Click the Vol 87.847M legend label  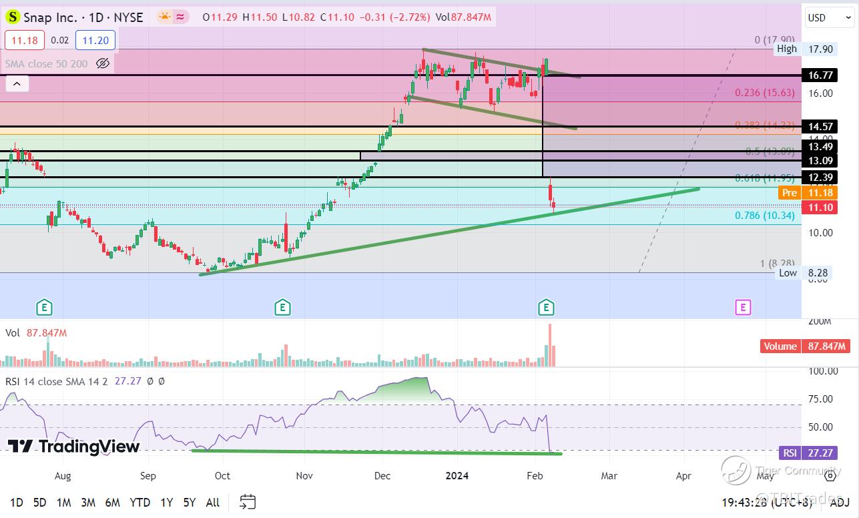point(37,332)
